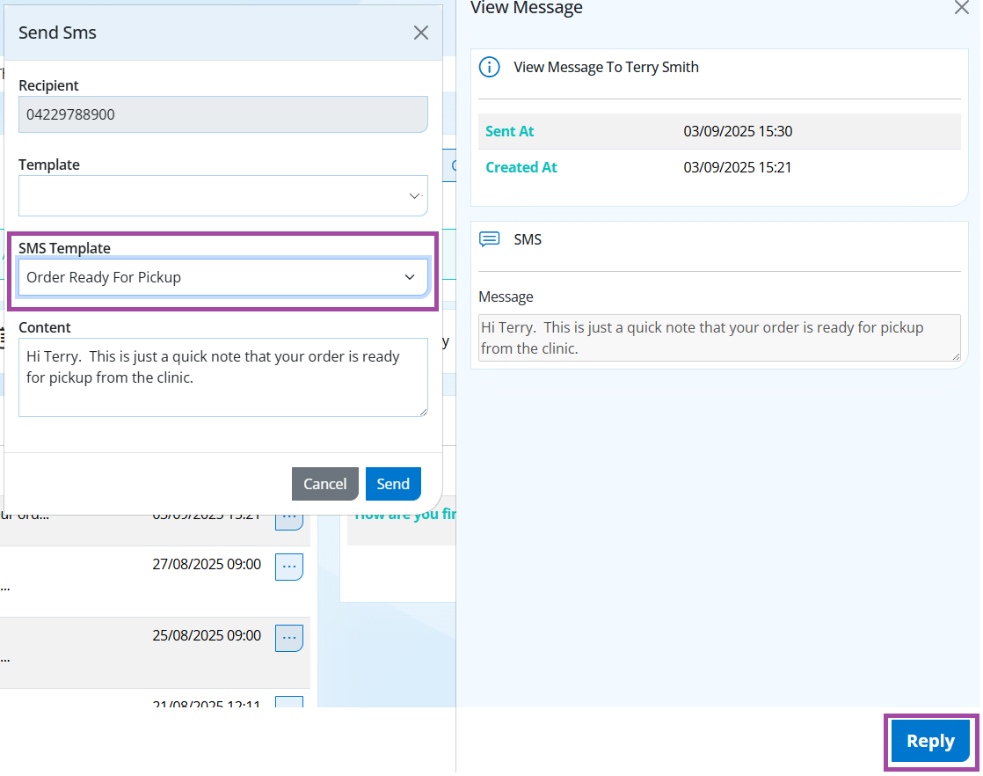Open the ellipsis menu for 27/08/2025 09:00 row
The image size is (983, 776).
[x=289, y=567]
